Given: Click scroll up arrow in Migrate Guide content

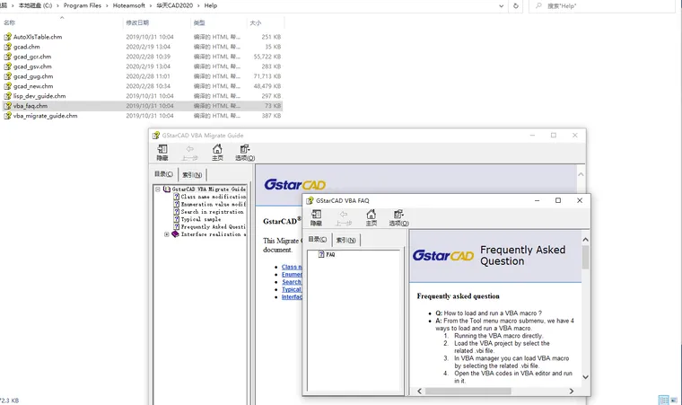Looking at the screenshot, I should [x=581, y=174].
